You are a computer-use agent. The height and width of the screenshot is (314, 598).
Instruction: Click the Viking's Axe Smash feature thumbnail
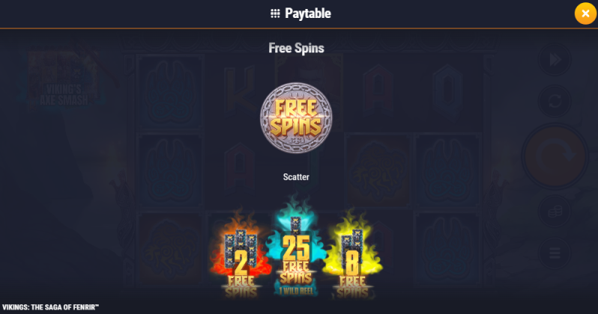(63, 81)
